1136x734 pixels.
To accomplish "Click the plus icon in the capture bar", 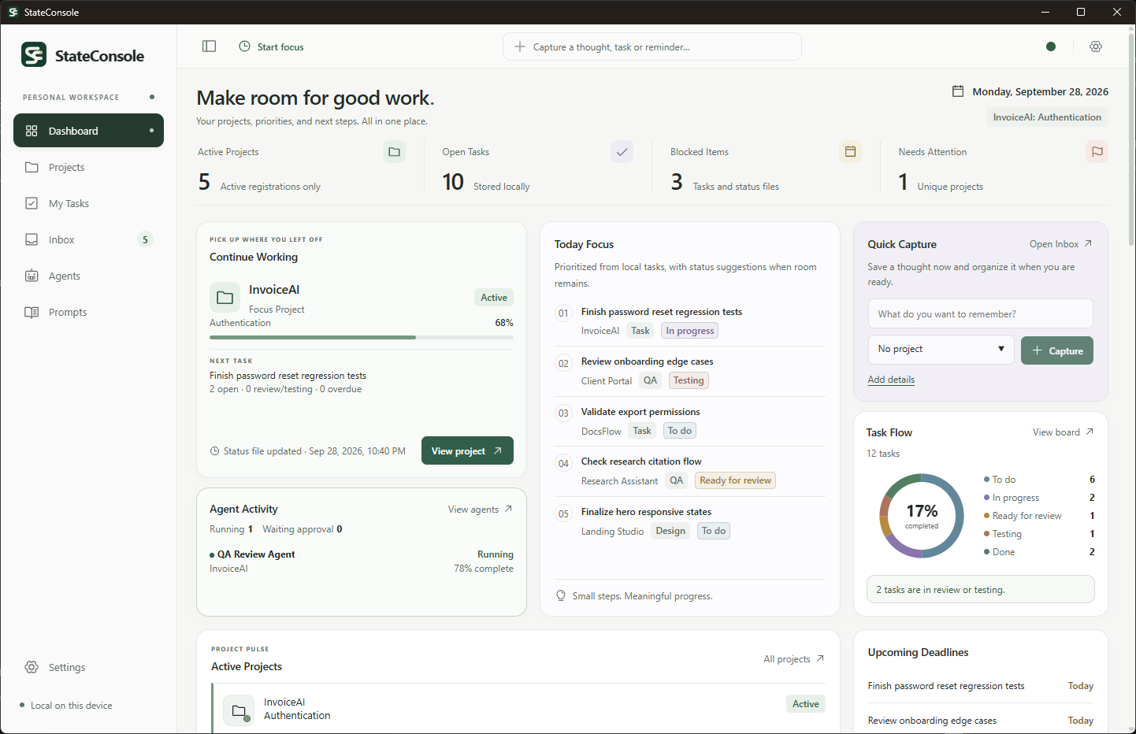I will click(520, 46).
